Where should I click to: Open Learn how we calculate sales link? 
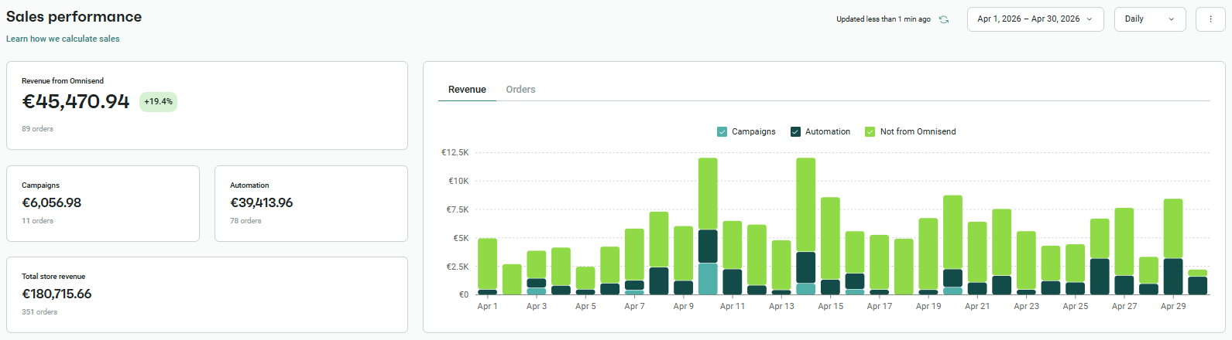63,39
